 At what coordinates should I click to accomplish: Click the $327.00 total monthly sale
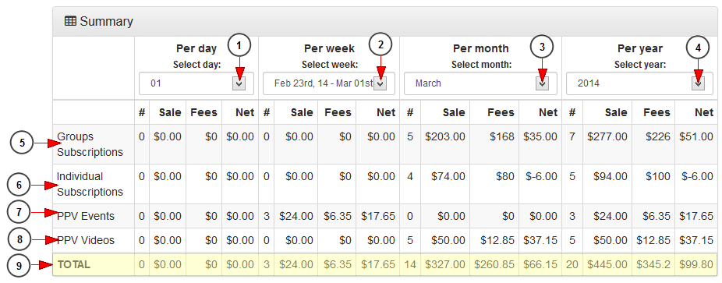445,264
